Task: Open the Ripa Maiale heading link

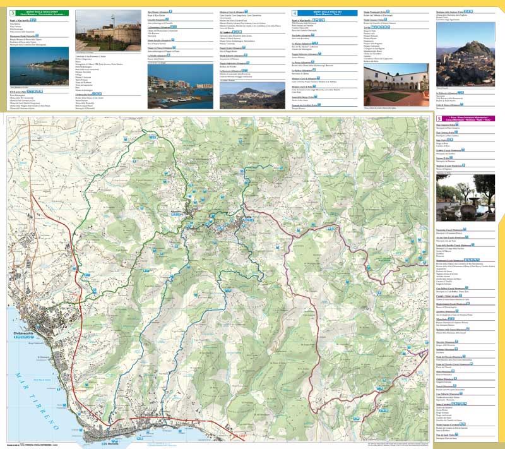Action: 155,12
